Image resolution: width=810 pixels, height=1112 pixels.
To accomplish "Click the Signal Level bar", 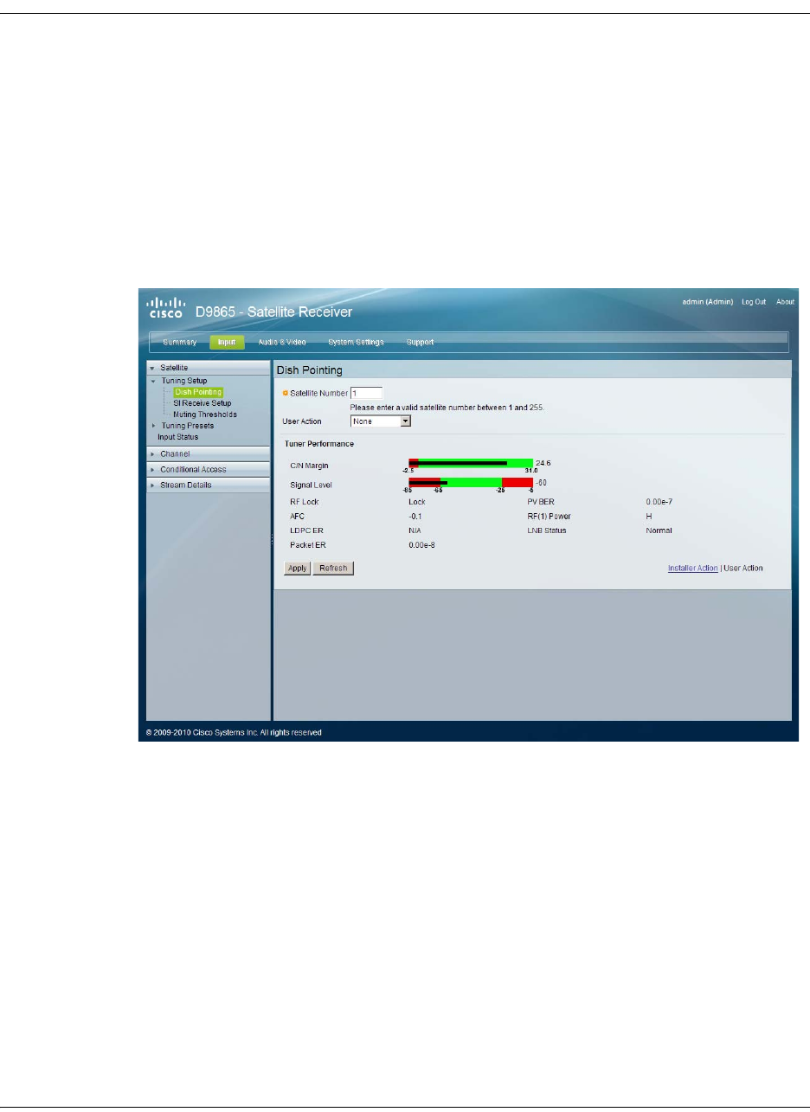I will pos(471,482).
